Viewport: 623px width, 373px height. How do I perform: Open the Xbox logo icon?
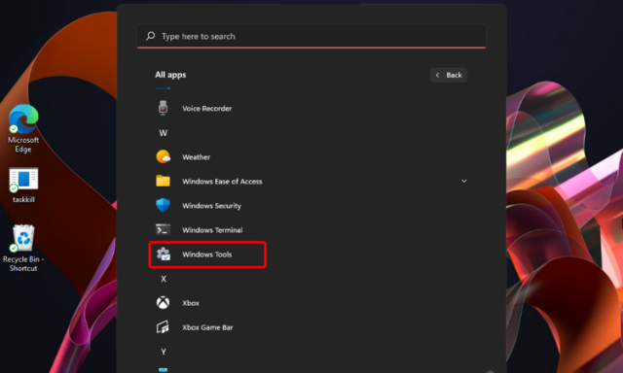[163, 302]
